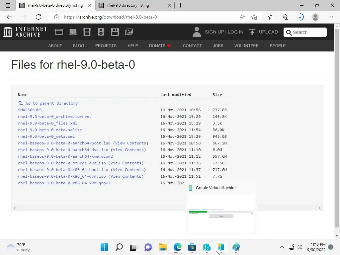
Task: Open the Video film strip icon
Action: 87,32
